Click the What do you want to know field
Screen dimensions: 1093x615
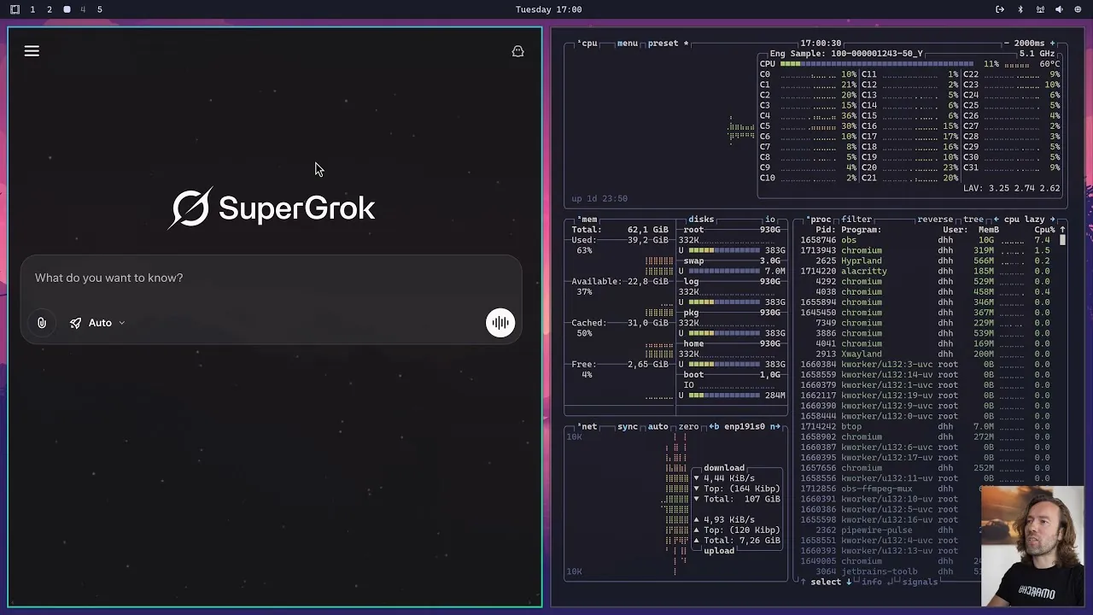tap(108, 278)
